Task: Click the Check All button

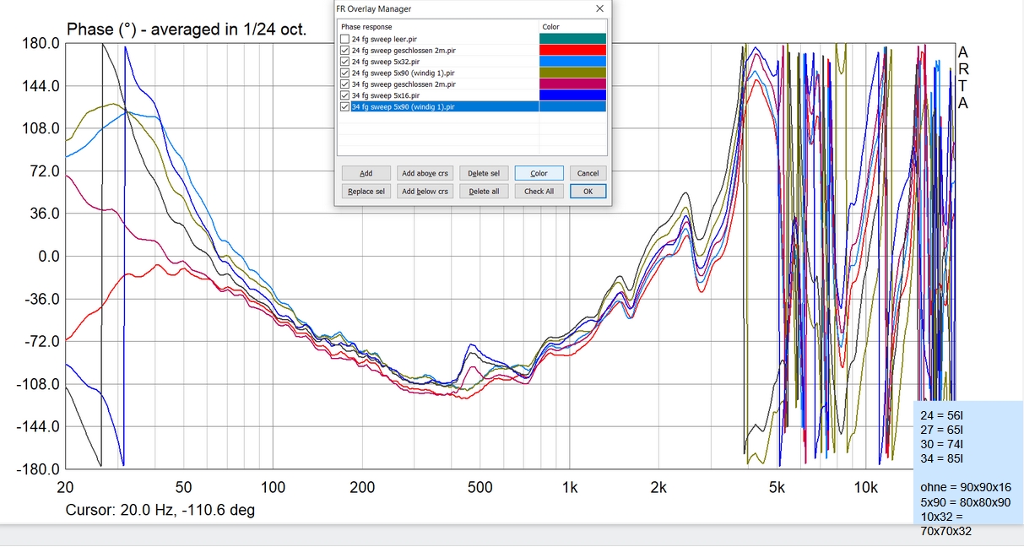Action: click(539, 192)
